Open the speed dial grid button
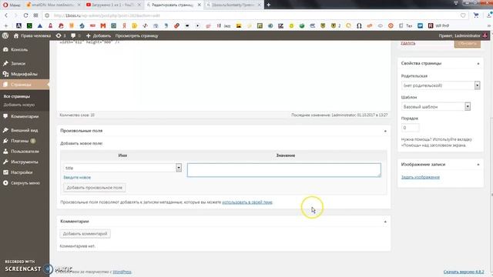The image size is (493, 277). (36, 15)
